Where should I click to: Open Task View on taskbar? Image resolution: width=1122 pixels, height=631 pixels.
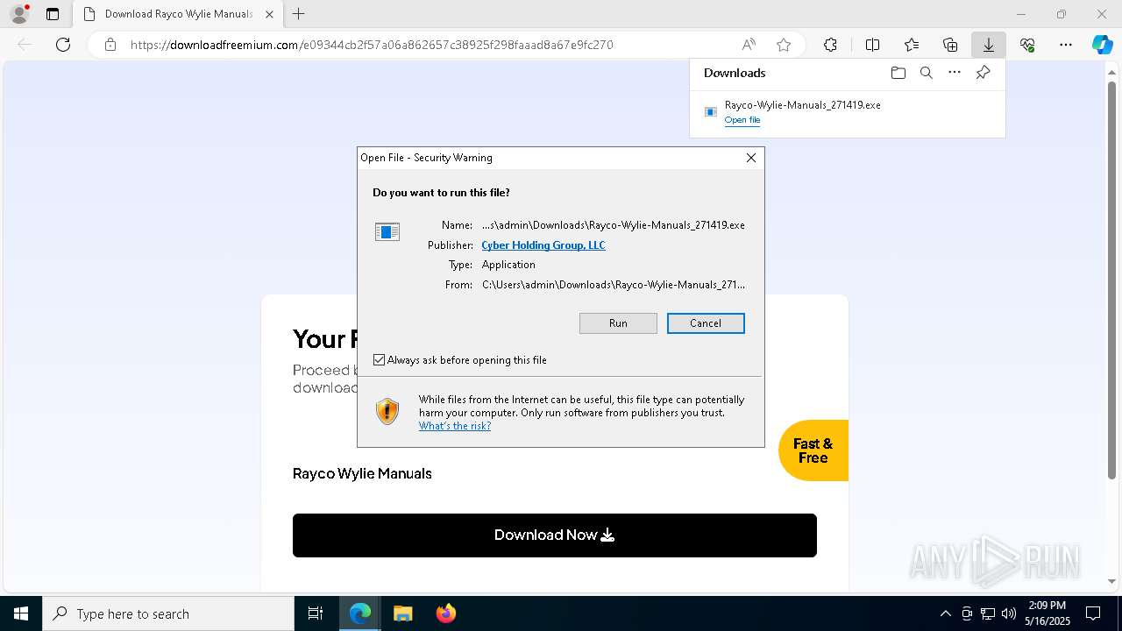click(x=316, y=613)
